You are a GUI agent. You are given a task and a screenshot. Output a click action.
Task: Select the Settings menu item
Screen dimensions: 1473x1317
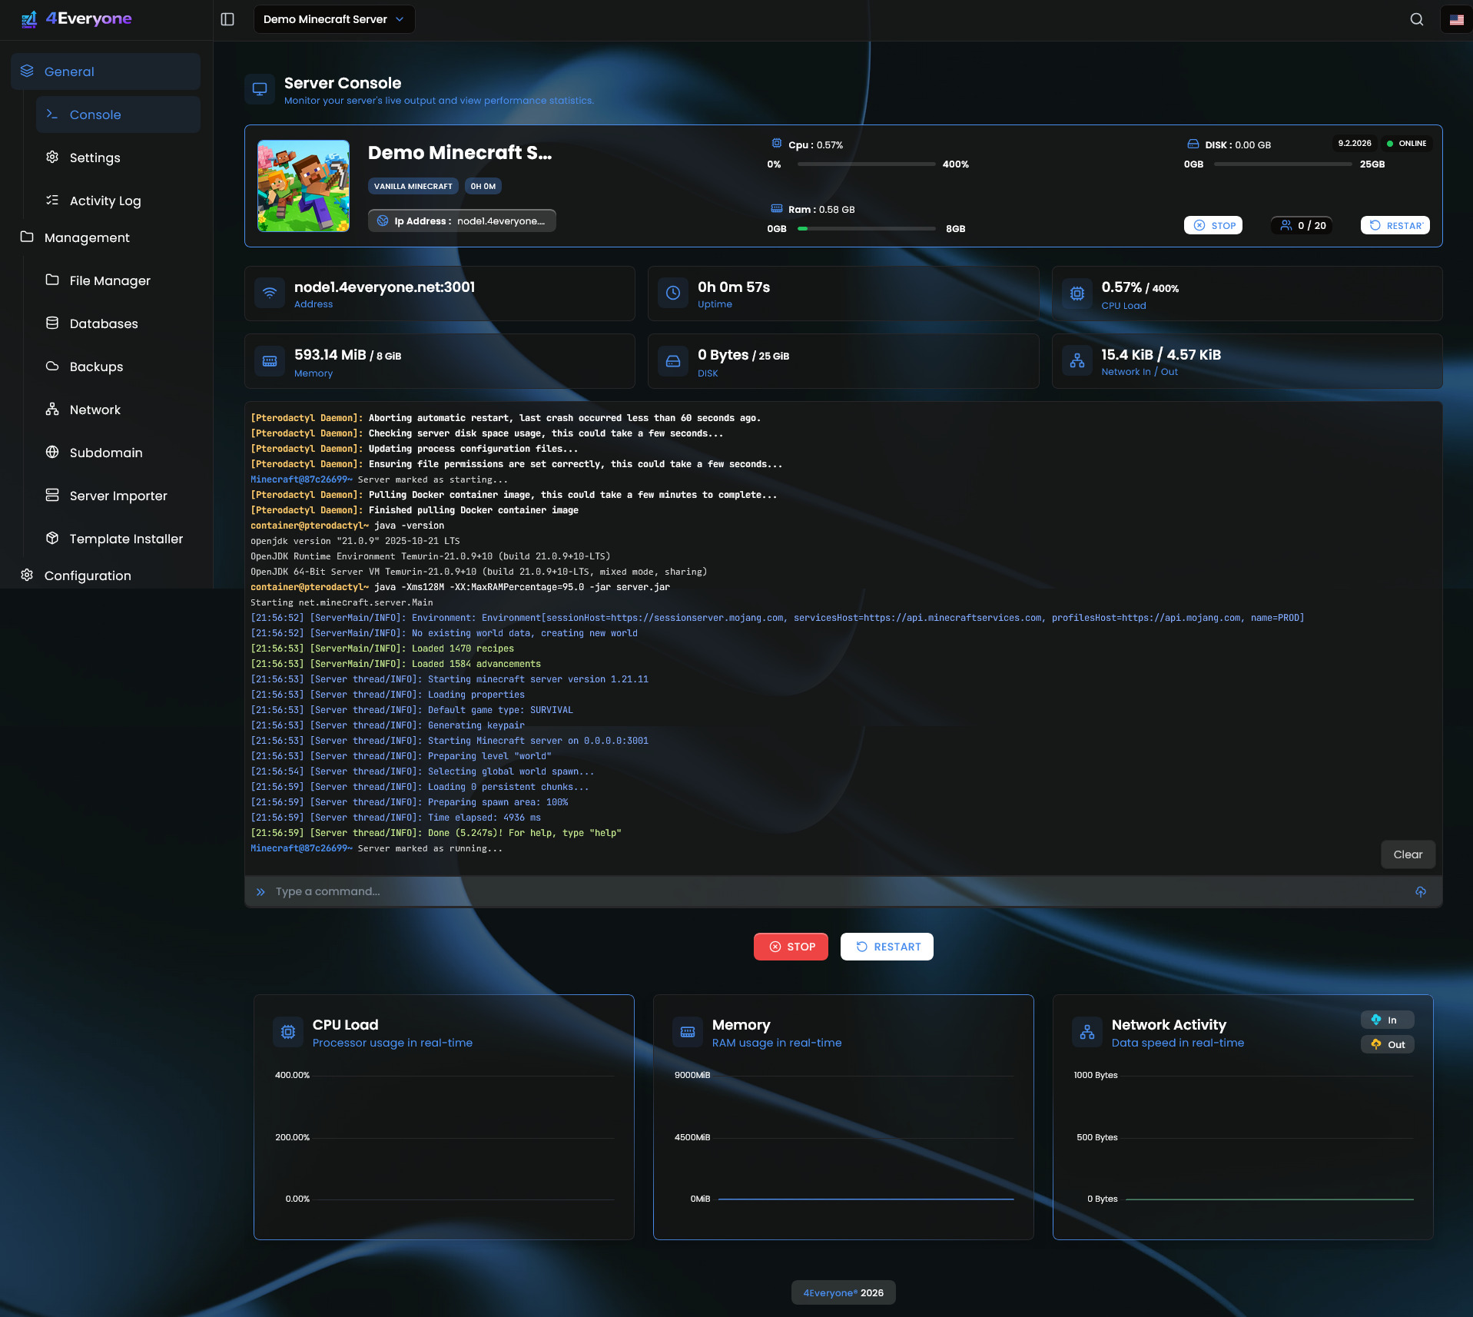point(95,158)
